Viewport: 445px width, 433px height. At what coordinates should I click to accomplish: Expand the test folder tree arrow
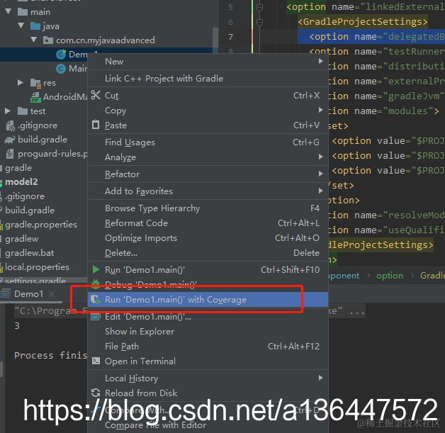point(8,111)
